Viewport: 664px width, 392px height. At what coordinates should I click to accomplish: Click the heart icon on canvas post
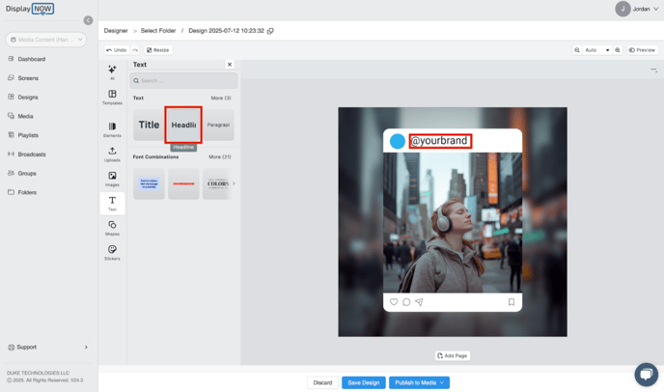click(394, 302)
